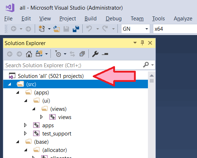This screenshot has height=158, width=197.
Task: Select the (base) folder in tree
Action: (x=41, y=142)
